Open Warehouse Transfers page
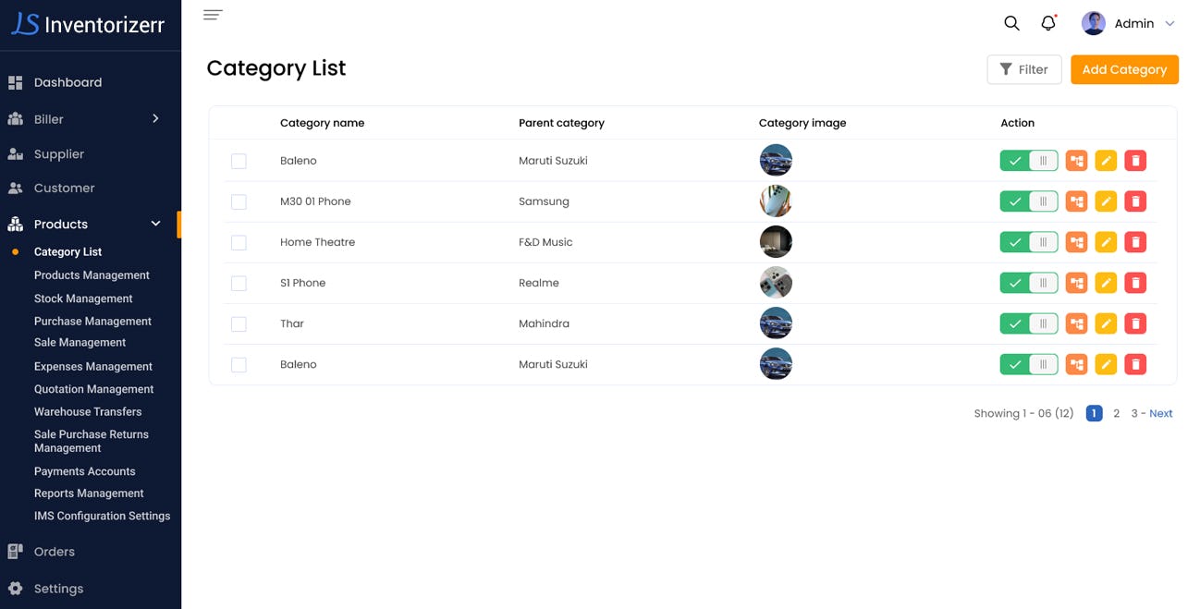This screenshot has width=1188, height=609. 88,411
